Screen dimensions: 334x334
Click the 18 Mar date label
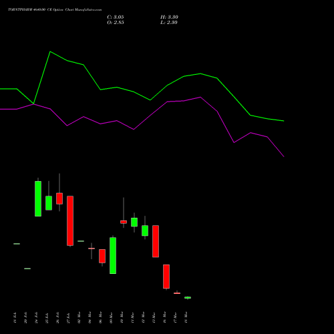[x=186, y=317]
